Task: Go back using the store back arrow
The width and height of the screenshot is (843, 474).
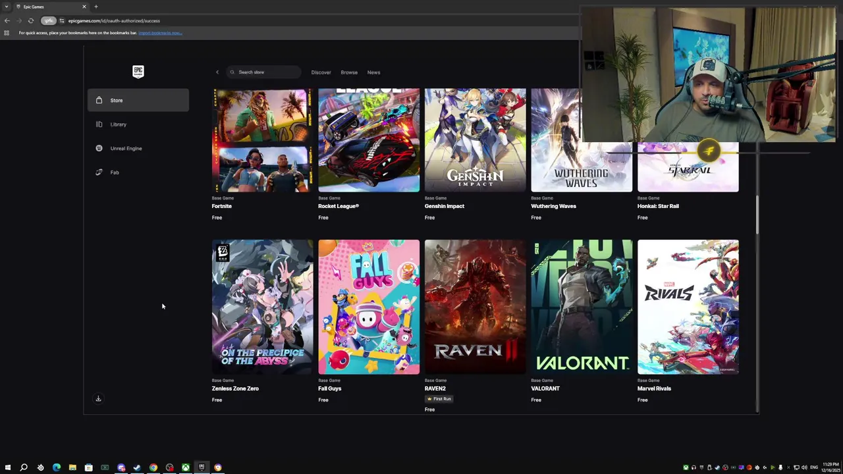Action: click(217, 72)
